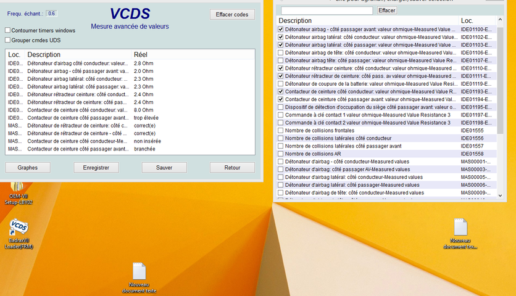This screenshot has width=516, height=296.
Task: Uncheck Détonateur rétracteur ceinture côté conducteur IDE01110
Action: click(x=281, y=68)
